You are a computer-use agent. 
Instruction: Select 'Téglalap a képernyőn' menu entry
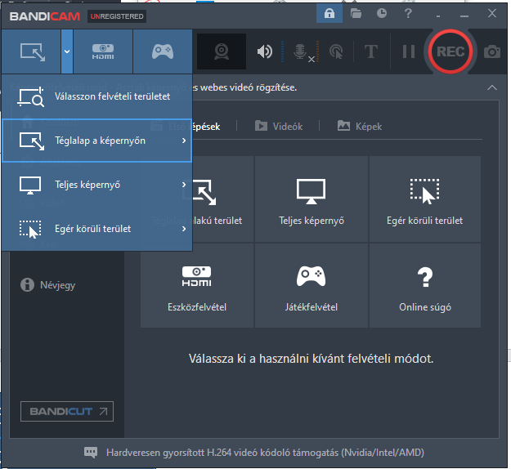point(96,141)
